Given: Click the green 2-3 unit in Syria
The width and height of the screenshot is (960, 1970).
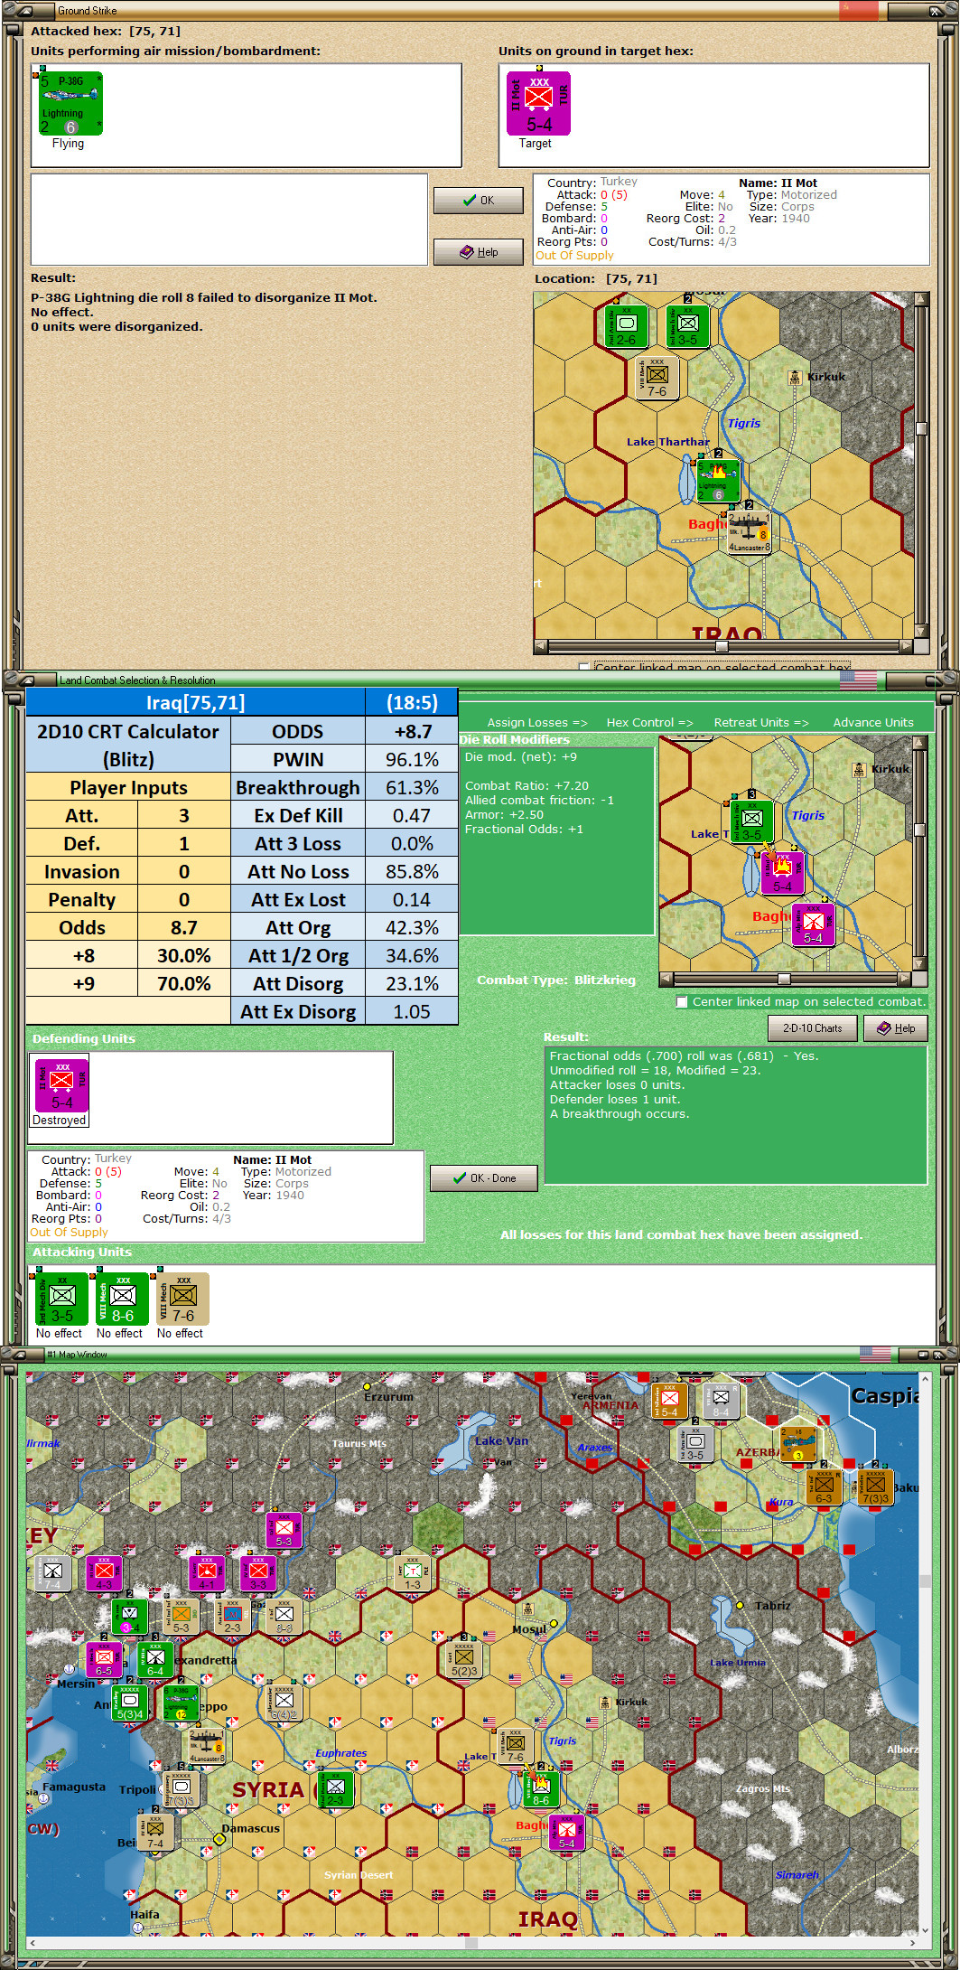Looking at the screenshot, I should pyautogui.click(x=335, y=1789).
